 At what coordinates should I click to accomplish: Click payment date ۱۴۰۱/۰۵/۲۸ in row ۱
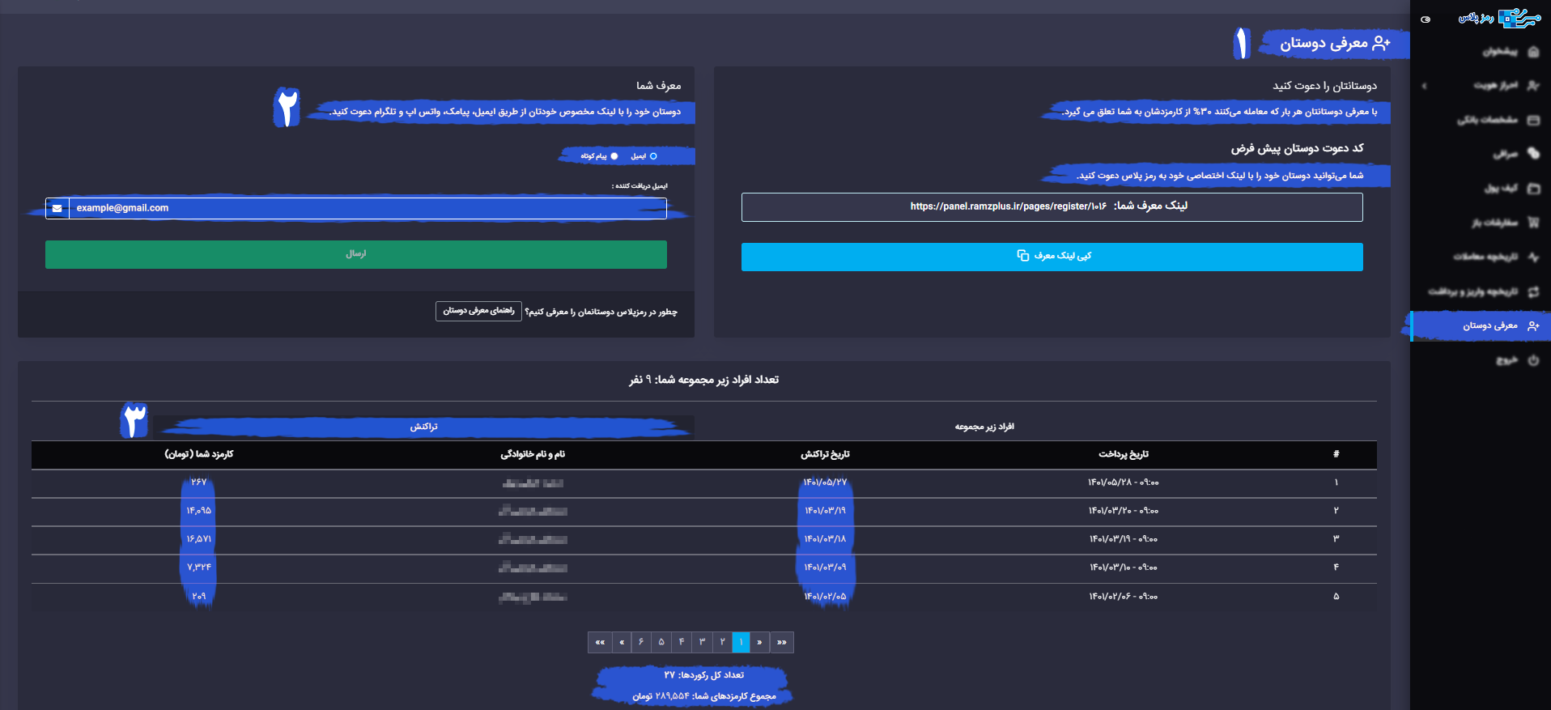[x=1109, y=483]
